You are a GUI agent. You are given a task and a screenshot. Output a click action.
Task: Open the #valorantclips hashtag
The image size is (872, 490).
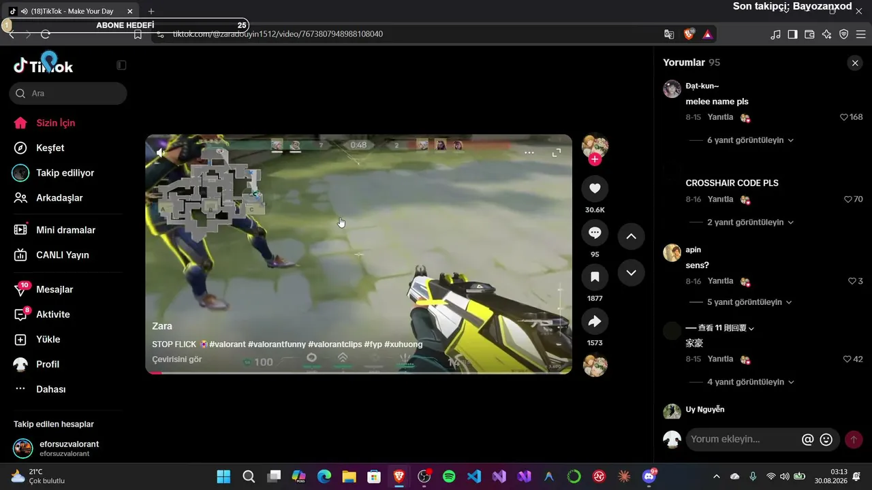coord(334,344)
